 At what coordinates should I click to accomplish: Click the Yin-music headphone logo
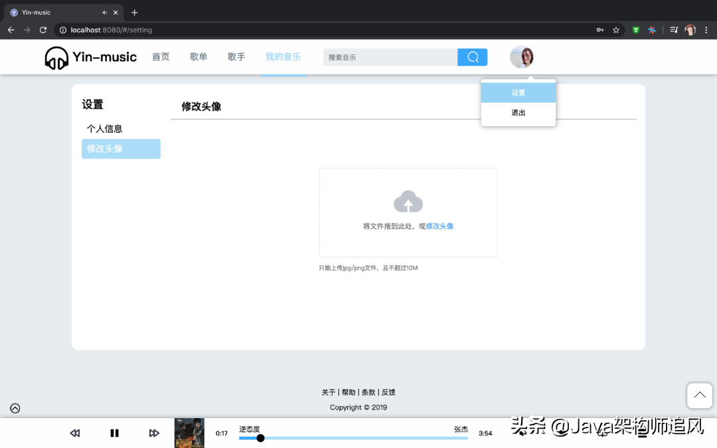pos(56,58)
